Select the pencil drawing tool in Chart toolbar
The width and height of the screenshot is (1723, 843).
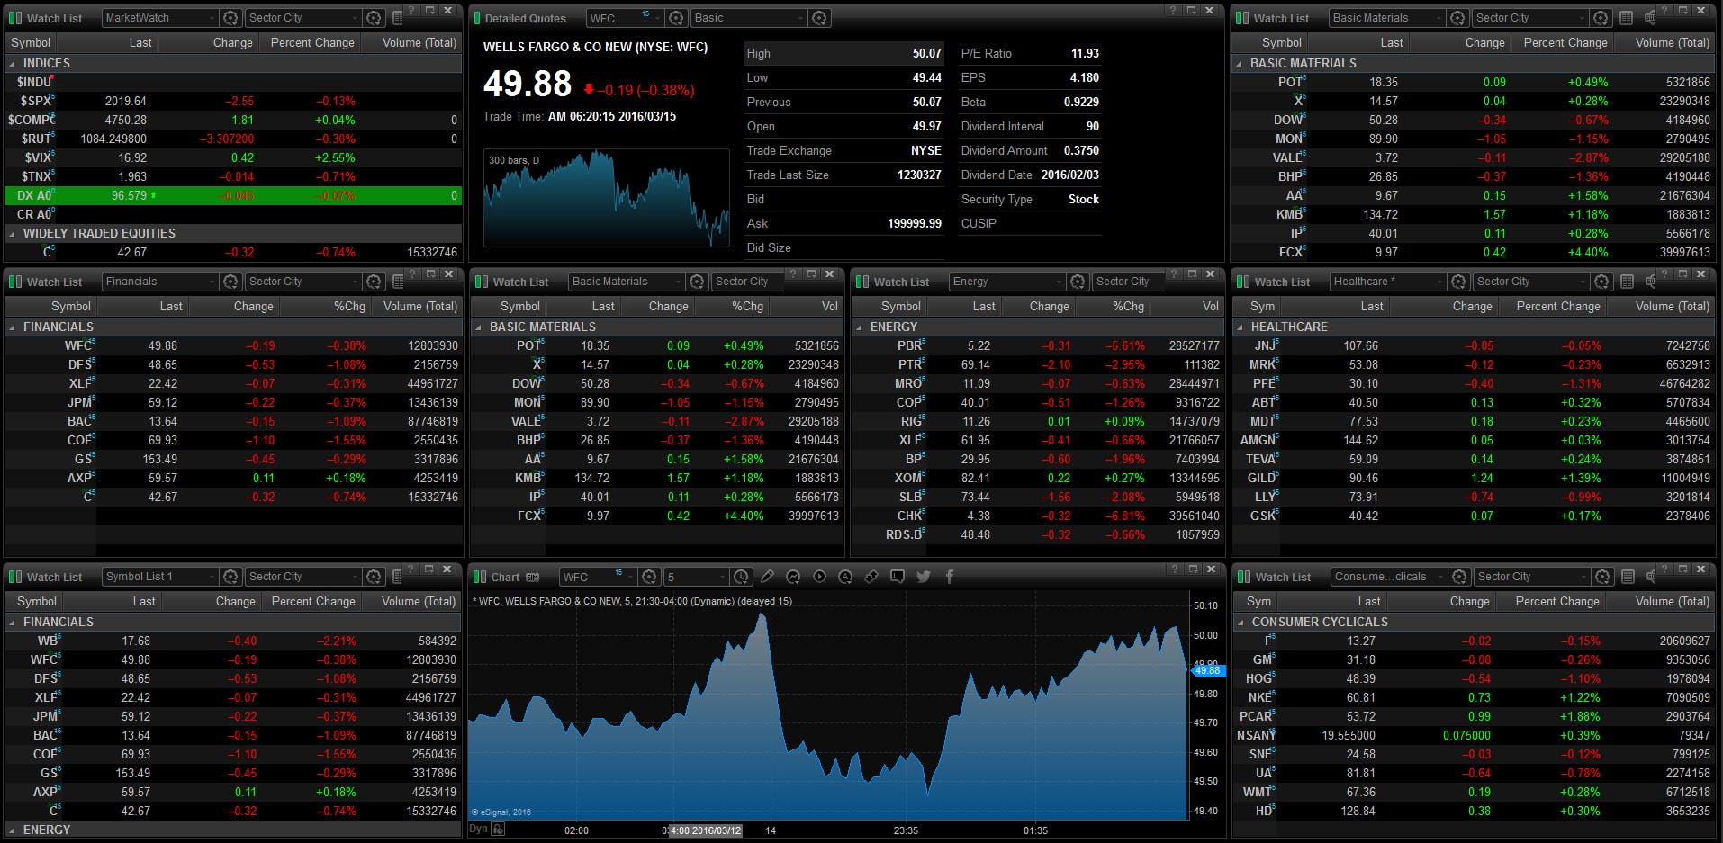coord(767,577)
